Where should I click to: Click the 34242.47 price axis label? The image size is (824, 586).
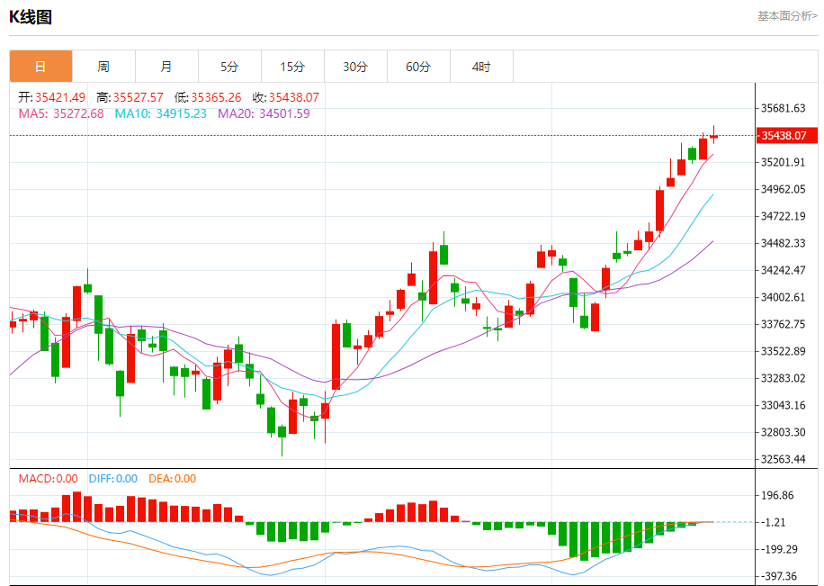784,270
